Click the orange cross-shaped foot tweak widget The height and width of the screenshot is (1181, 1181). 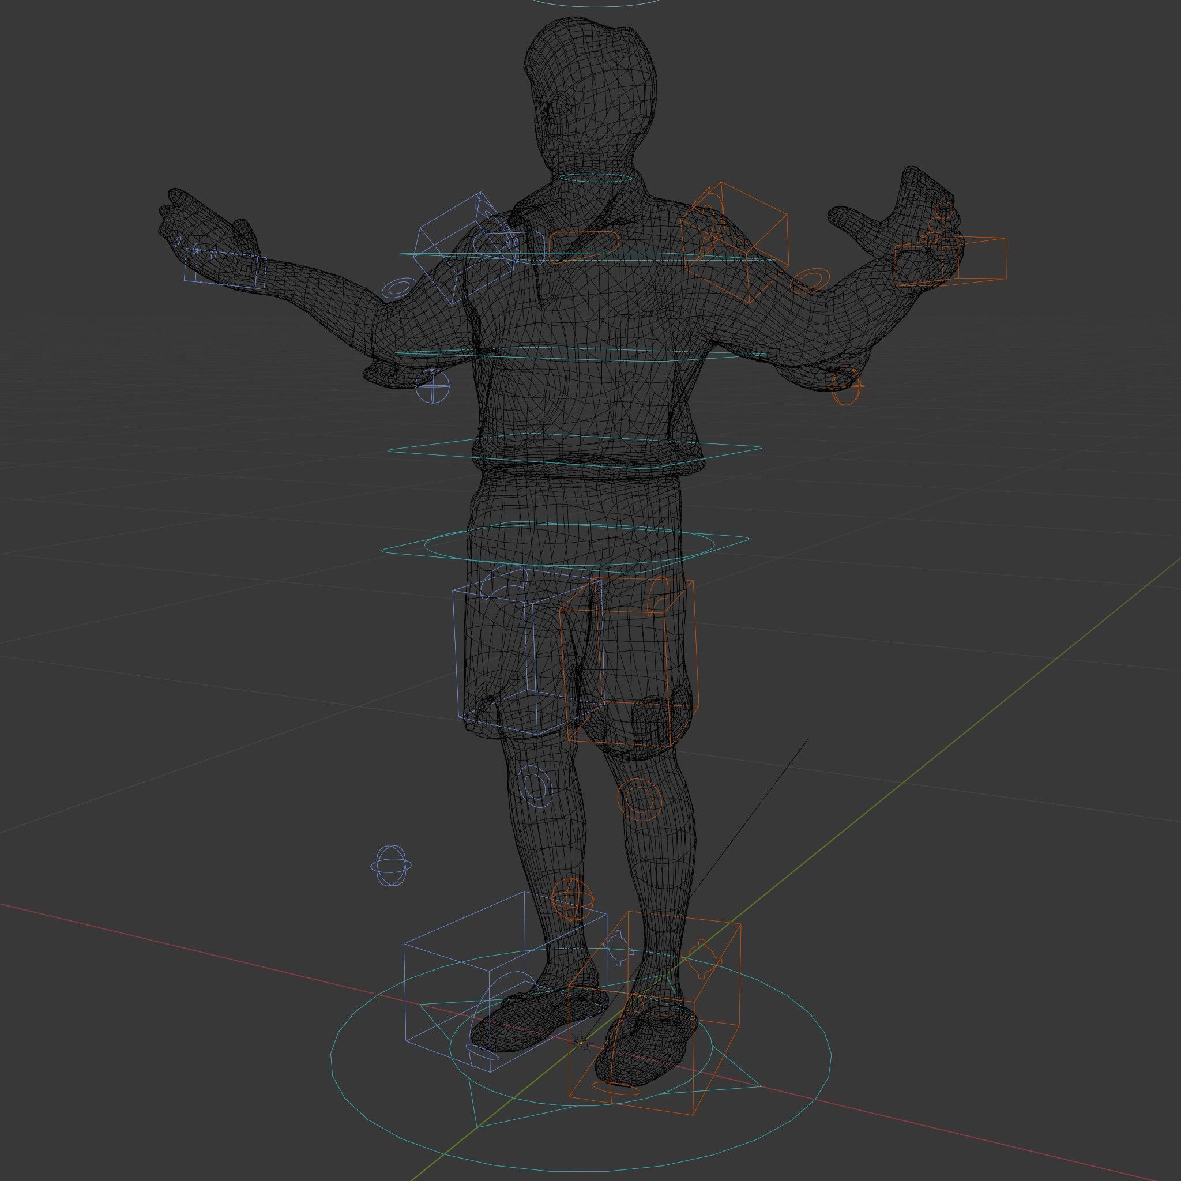coord(701,959)
